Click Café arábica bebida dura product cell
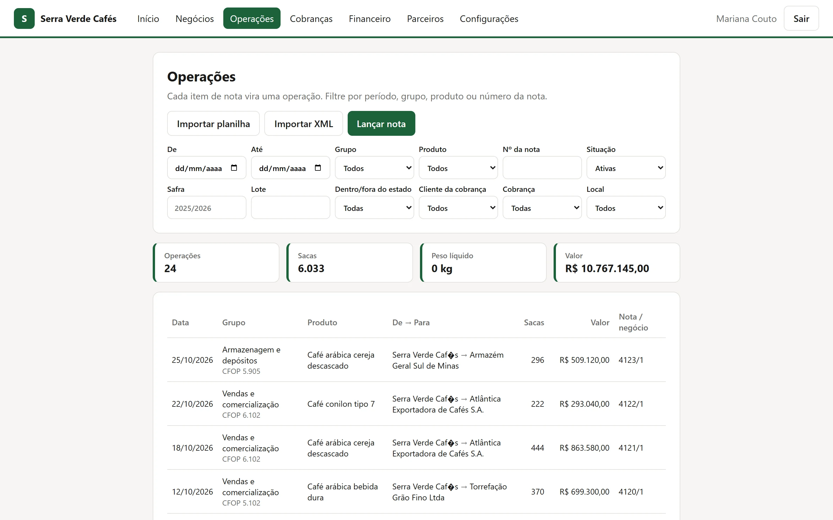 342,492
